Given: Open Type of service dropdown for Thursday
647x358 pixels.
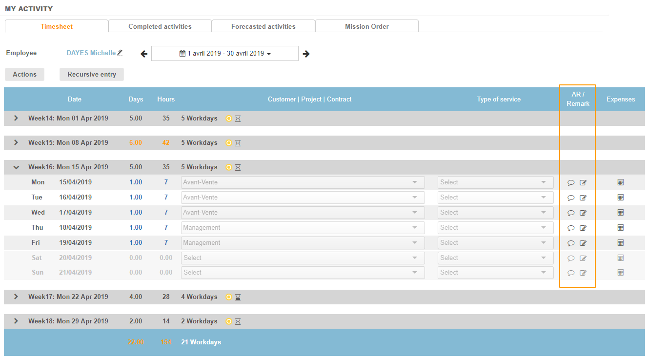Looking at the screenshot, I should [x=495, y=228].
